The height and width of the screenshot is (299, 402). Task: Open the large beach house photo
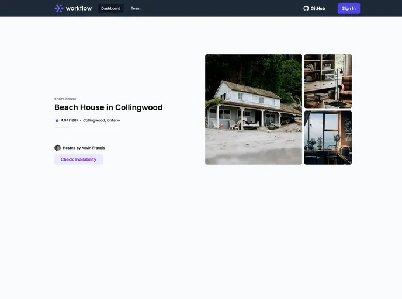click(x=254, y=109)
